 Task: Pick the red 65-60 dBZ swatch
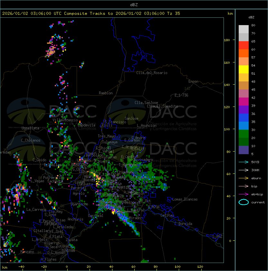244,45
